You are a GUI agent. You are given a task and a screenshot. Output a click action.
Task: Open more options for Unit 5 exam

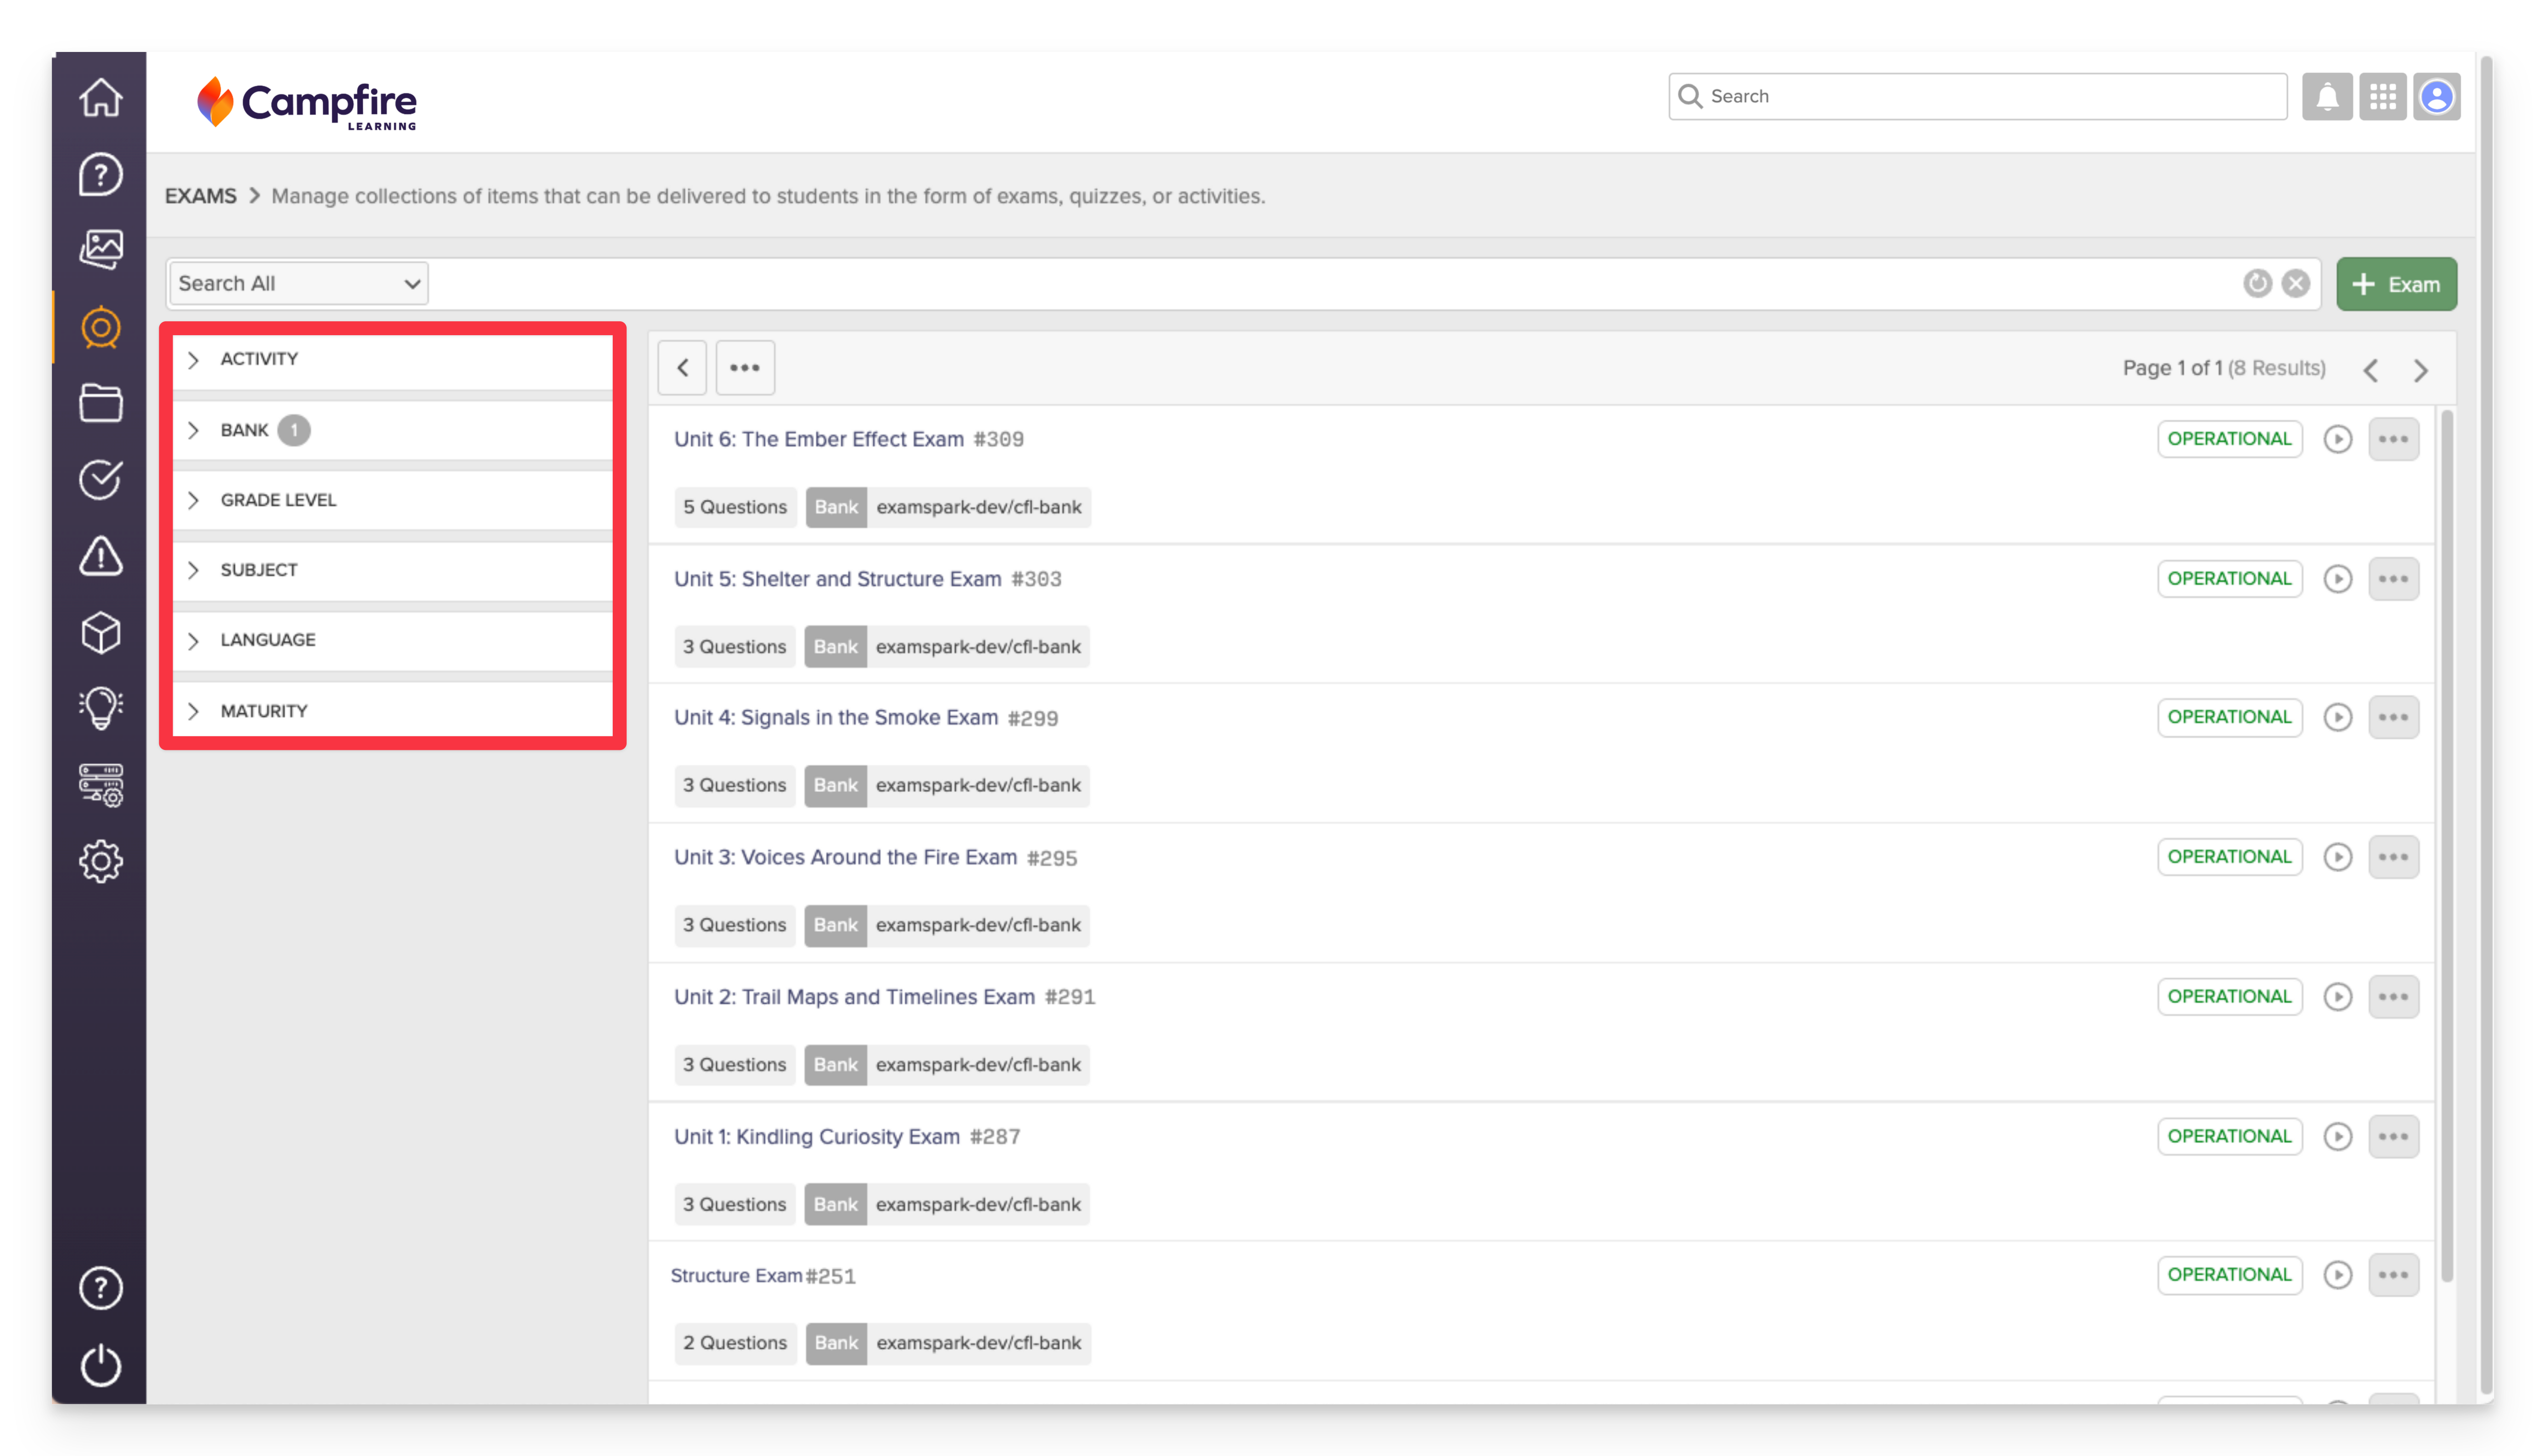click(2394, 579)
